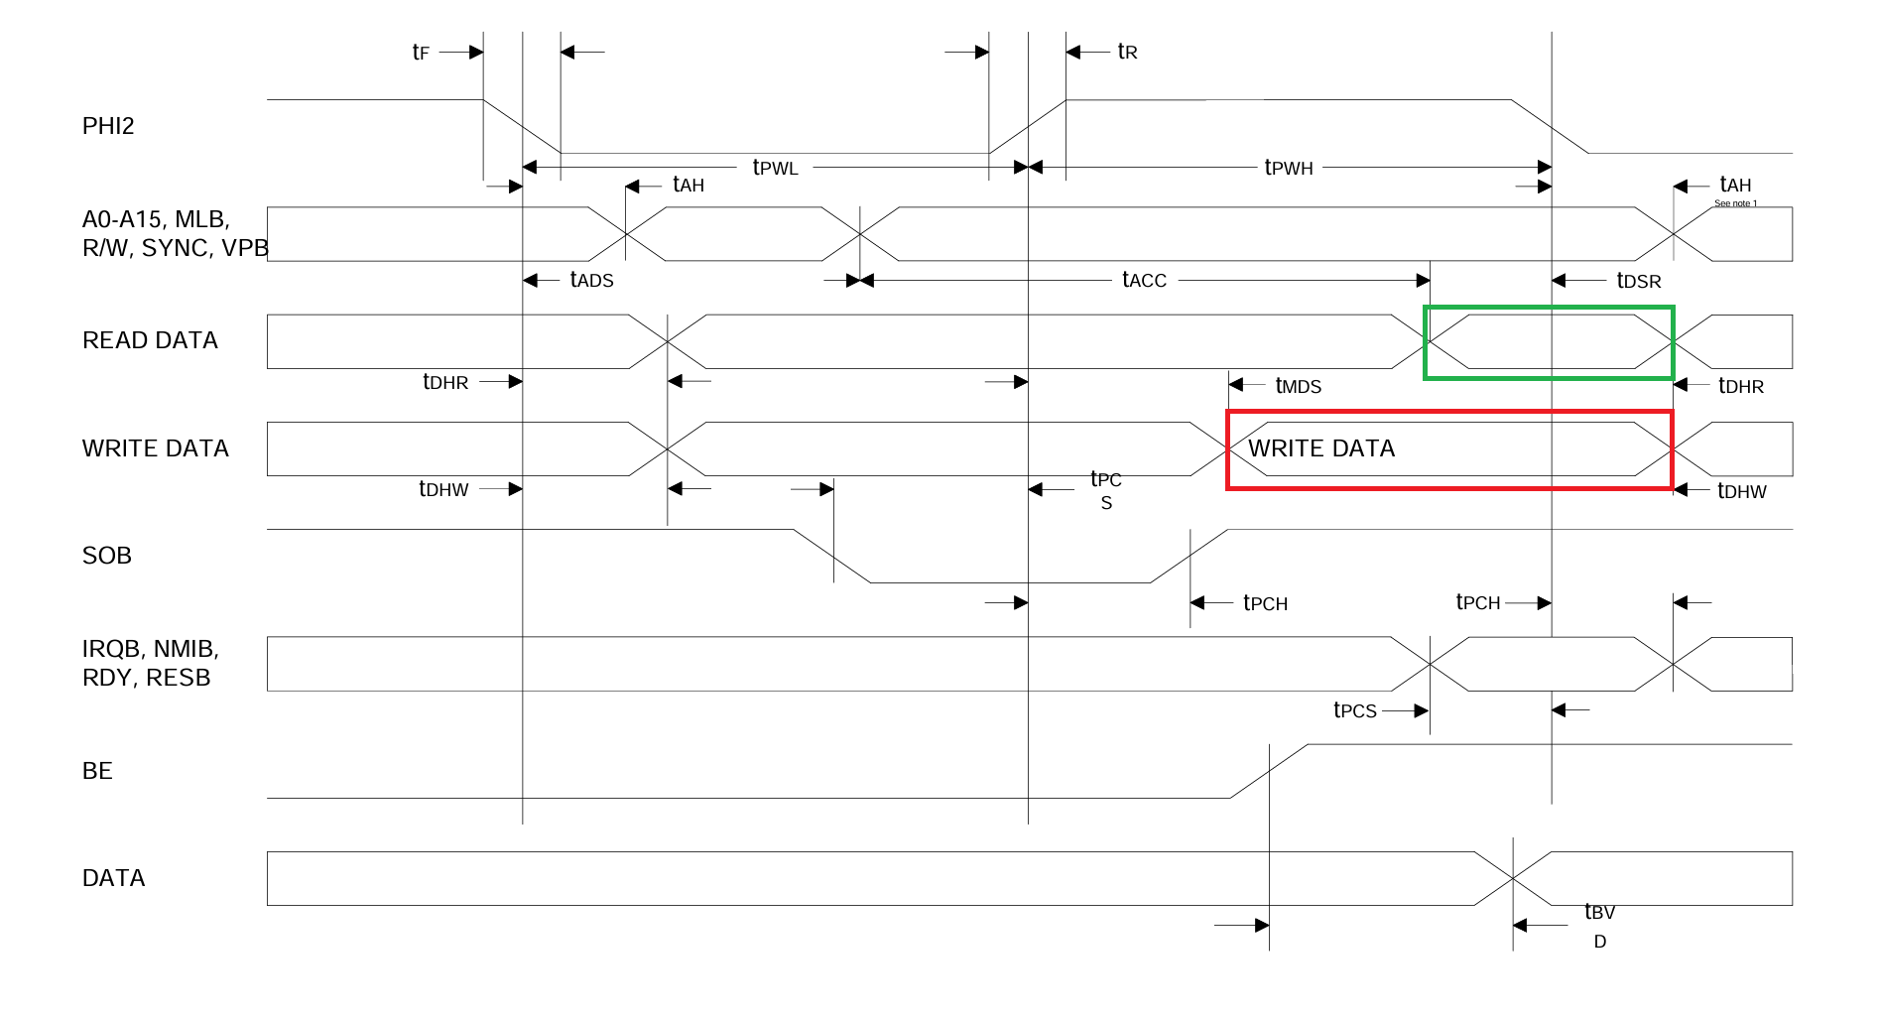The height and width of the screenshot is (1019, 1879).
Task: Select the IRQB, NMIB, RDY, RESB label
Action: [x=149, y=663]
